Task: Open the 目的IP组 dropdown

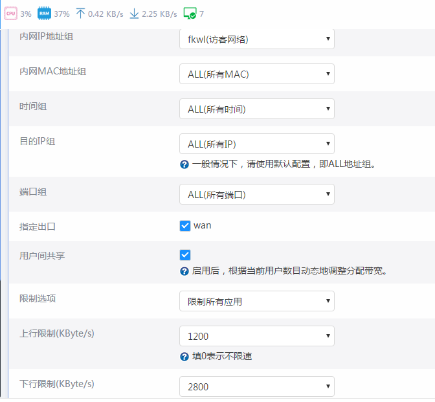Action: click(257, 144)
